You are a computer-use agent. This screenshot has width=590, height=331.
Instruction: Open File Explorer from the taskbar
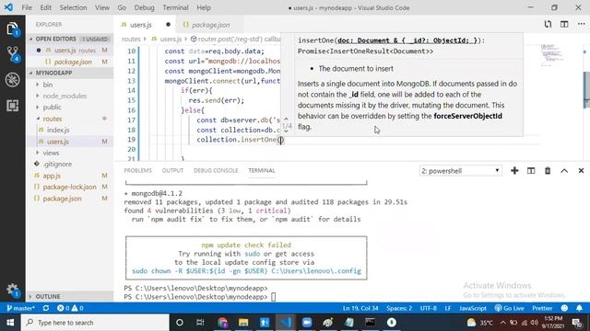click(x=243, y=323)
